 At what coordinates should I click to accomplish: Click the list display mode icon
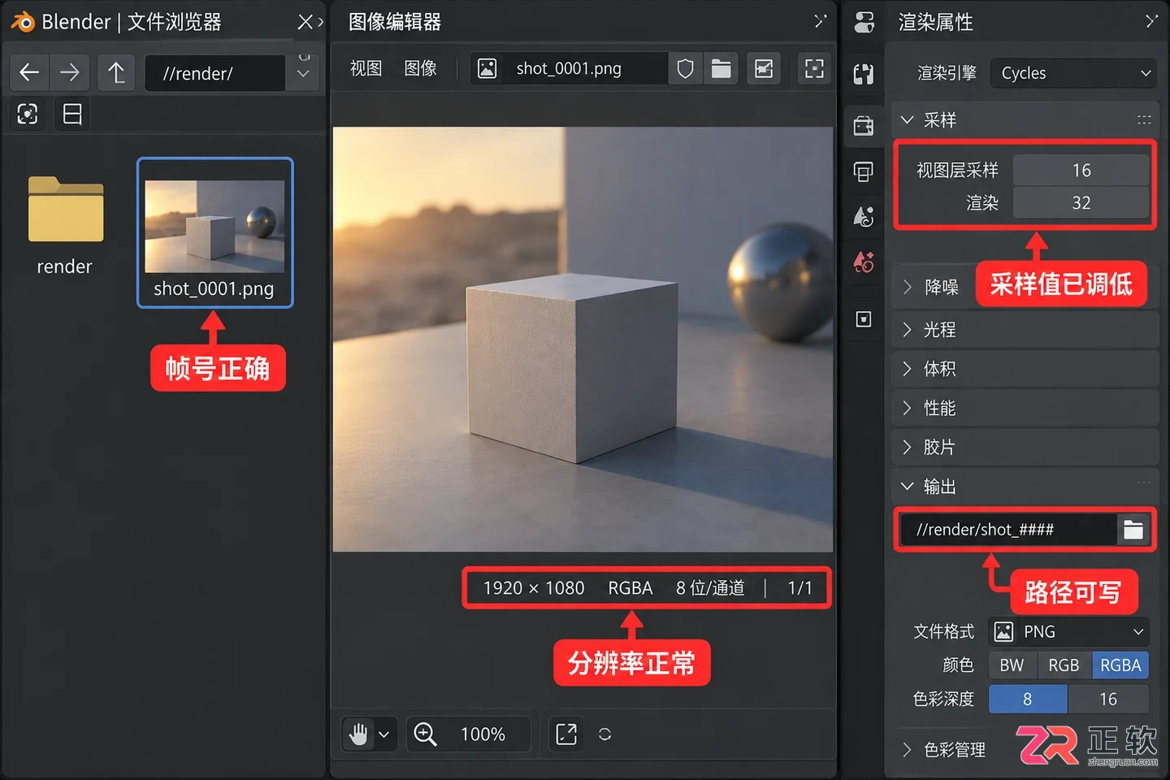72,115
